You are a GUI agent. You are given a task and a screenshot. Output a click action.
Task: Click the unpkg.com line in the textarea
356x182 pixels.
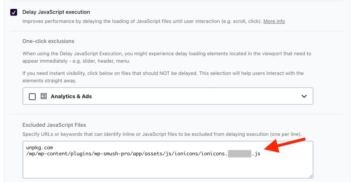coord(40,148)
